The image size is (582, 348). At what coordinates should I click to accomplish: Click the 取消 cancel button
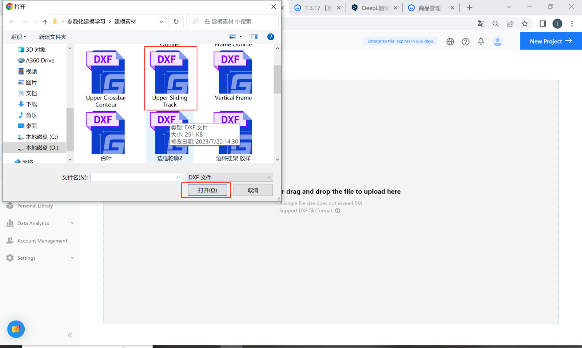tap(253, 190)
